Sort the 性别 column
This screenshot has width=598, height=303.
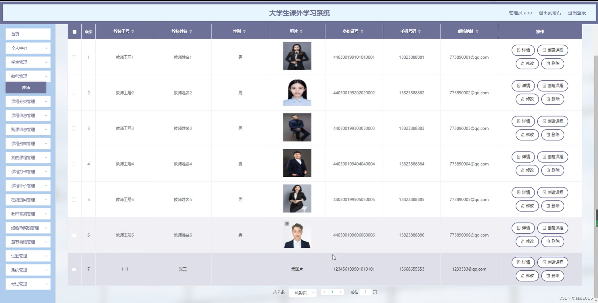(x=245, y=31)
